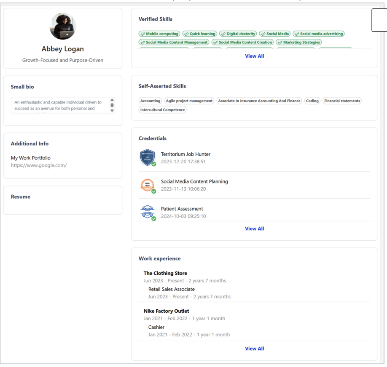
Task: Click the Social media advertising skill tag
Action: click(319, 34)
